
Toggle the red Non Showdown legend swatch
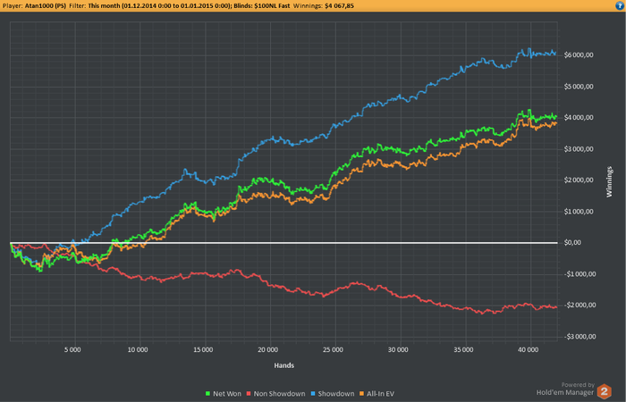[249, 394]
